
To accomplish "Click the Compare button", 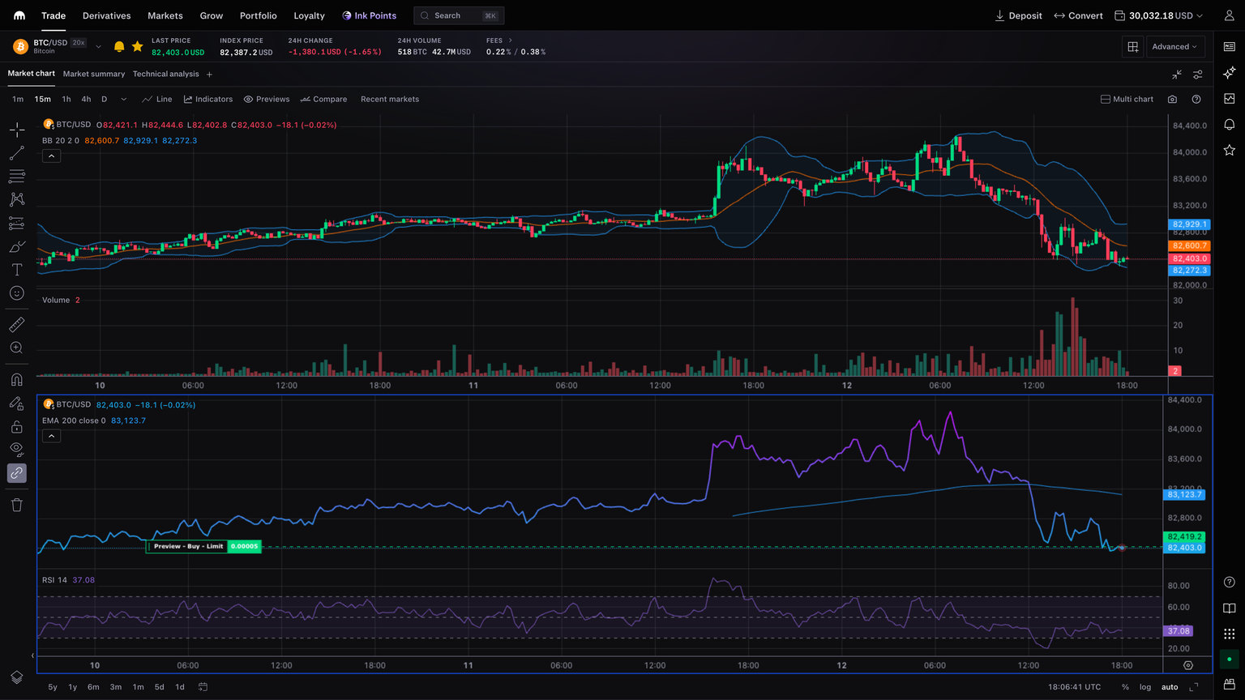I will tap(323, 99).
